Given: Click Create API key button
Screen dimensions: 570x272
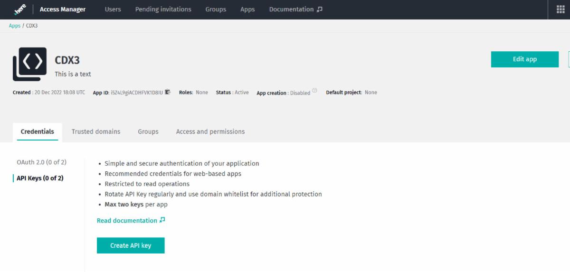Looking at the screenshot, I should click(x=131, y=245).
